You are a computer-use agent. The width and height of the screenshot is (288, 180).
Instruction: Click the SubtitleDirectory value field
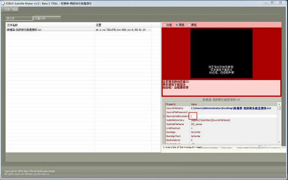point(211,120)
